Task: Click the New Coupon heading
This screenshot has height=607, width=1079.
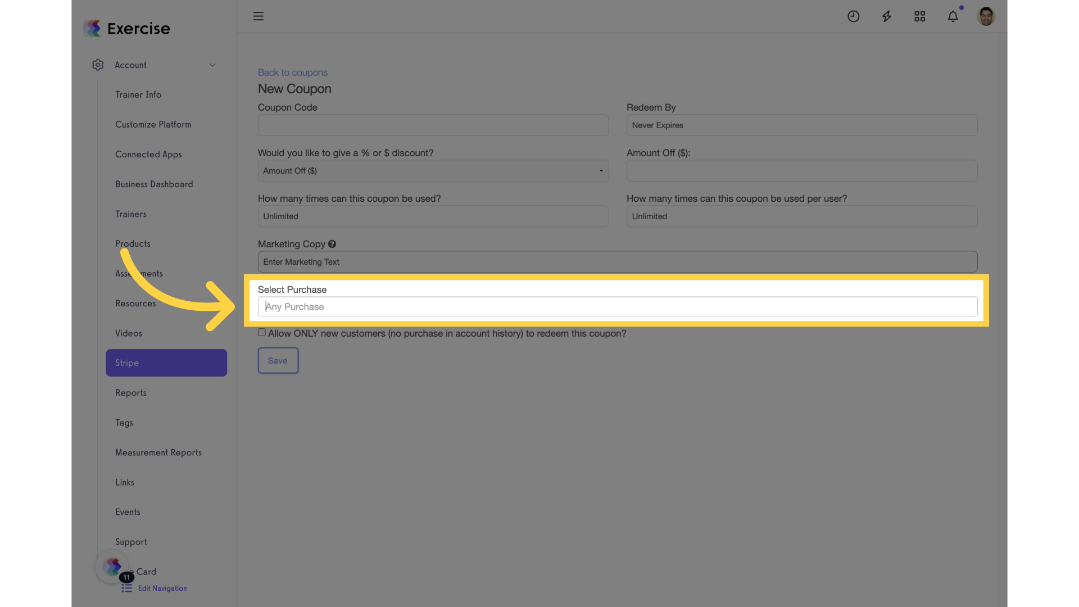Action: tap(294, 89)
